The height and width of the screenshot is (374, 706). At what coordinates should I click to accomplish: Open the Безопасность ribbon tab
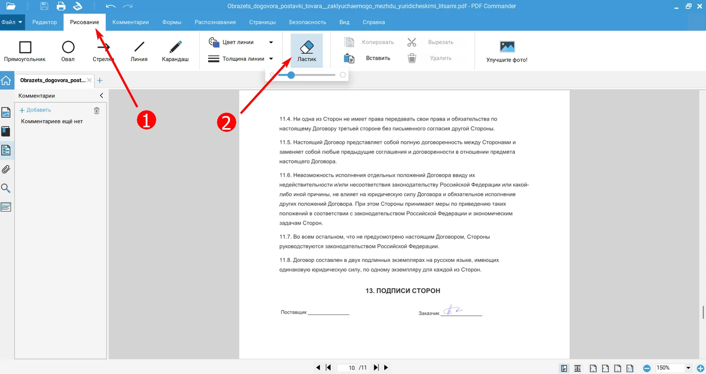[x=307, y=22]
